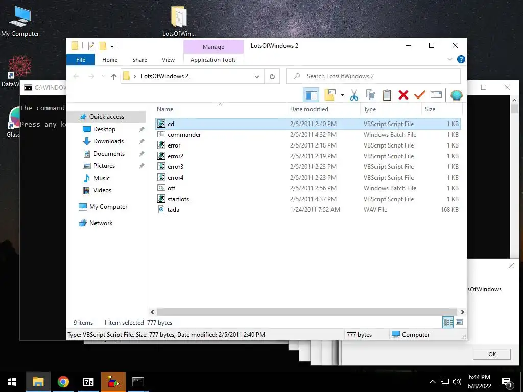Click in the Search LotsOfWindows 2 field
Image resolution: width=523 pixels, height=392 pixels.
click(373, 76)
